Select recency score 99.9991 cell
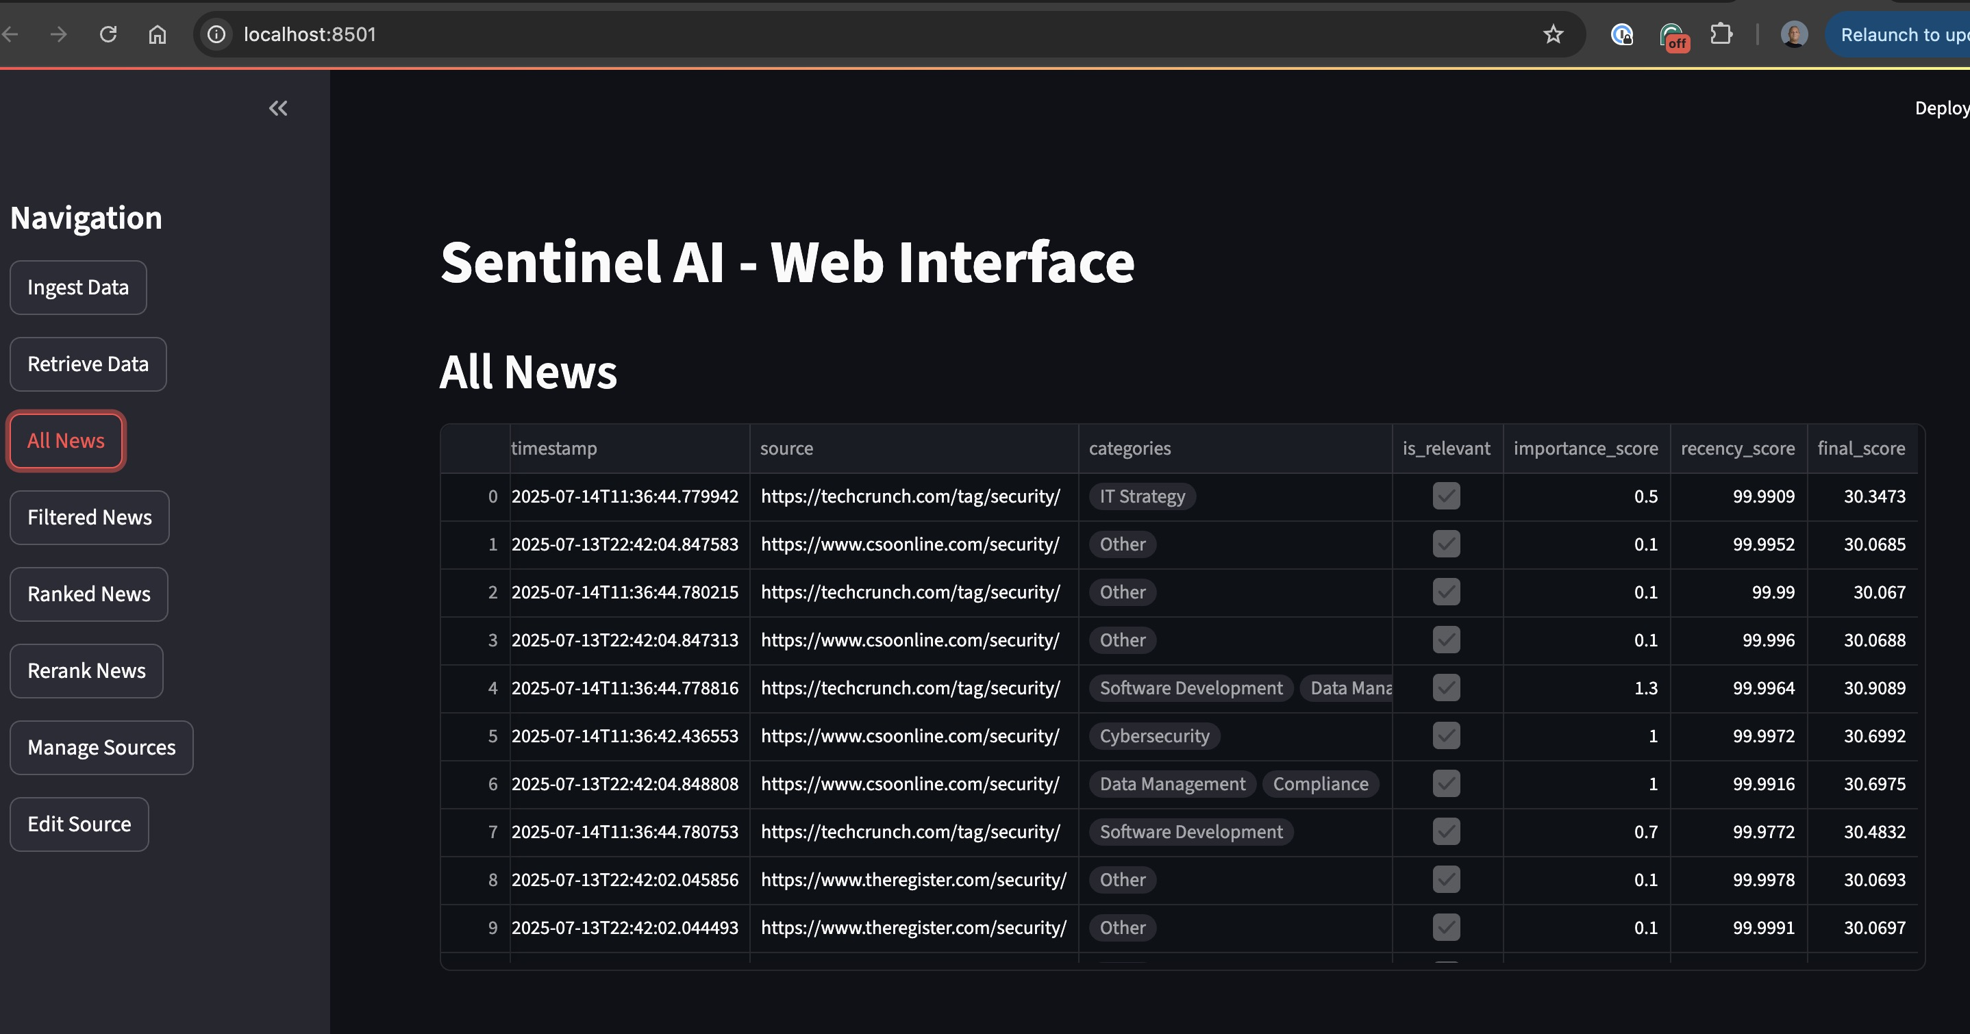This screenshot has width=1970, height=1034. click(x=1739, y=928)
